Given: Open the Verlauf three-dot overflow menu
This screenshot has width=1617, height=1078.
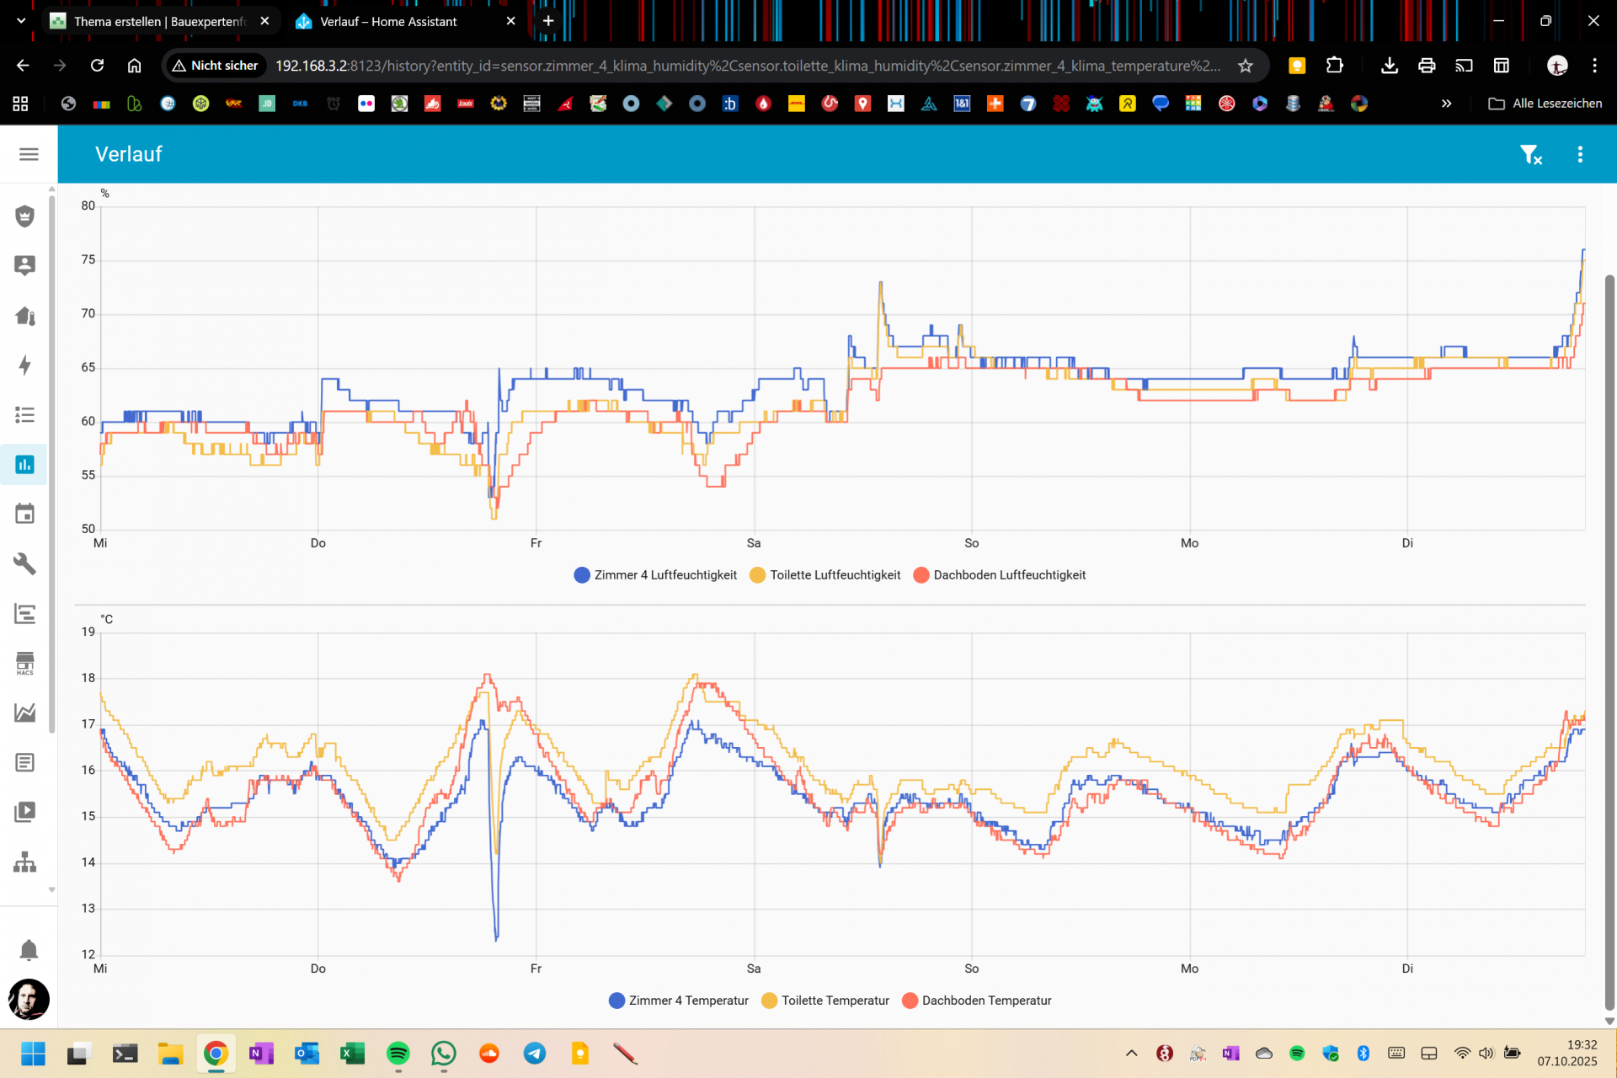Looking at the screenshot, I should pos(1580,155).
